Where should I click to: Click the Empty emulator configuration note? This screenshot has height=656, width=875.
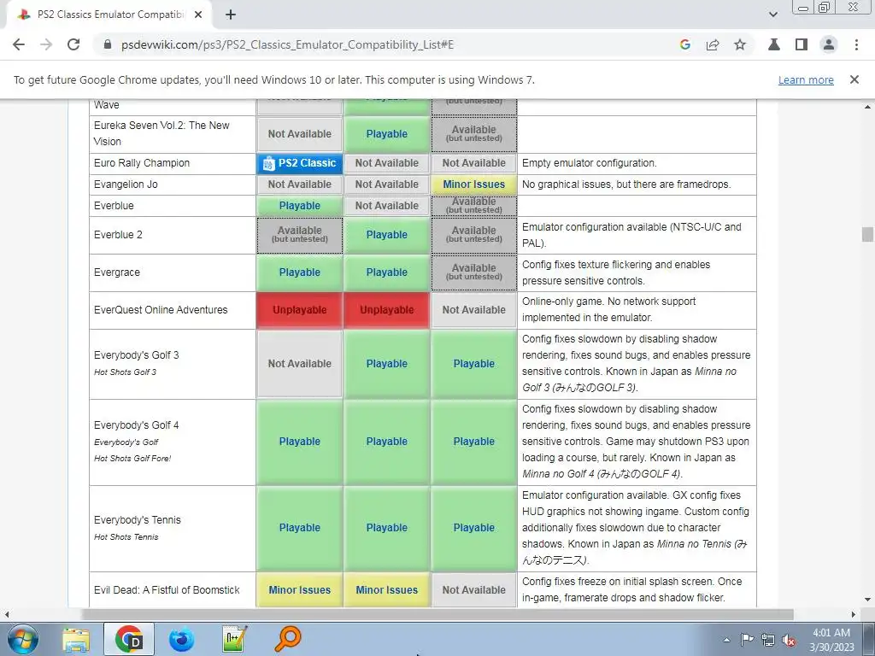[590, 163]
